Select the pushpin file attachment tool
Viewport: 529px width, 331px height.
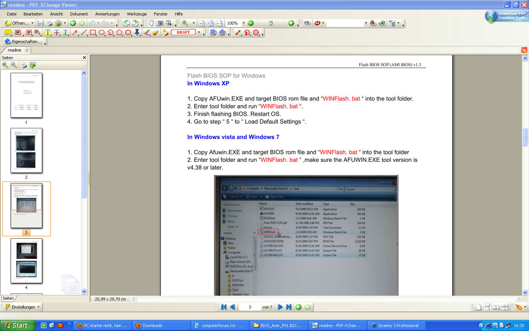[137, 32]
